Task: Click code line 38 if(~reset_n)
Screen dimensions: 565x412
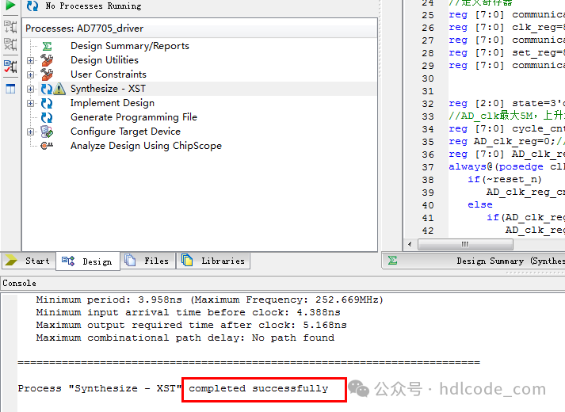Action: tap(505, 180)
